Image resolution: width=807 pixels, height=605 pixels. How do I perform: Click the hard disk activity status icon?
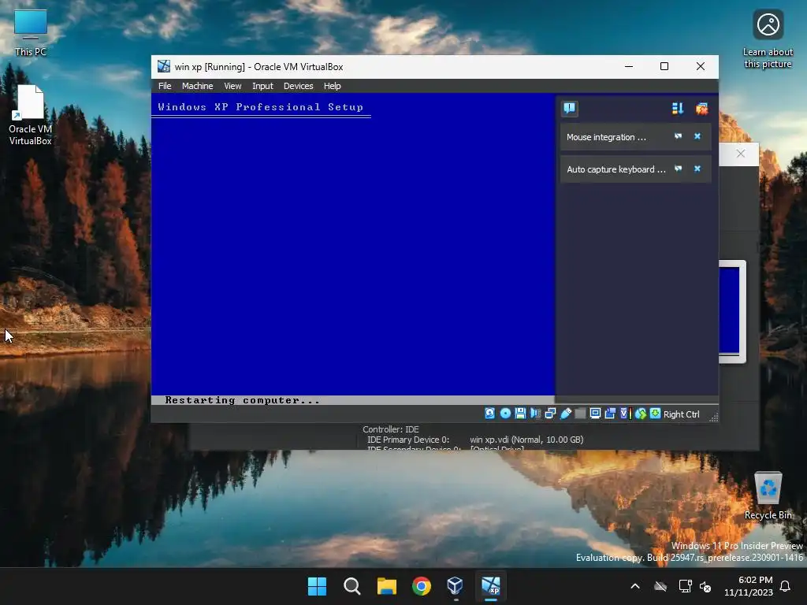click(489, 414)
